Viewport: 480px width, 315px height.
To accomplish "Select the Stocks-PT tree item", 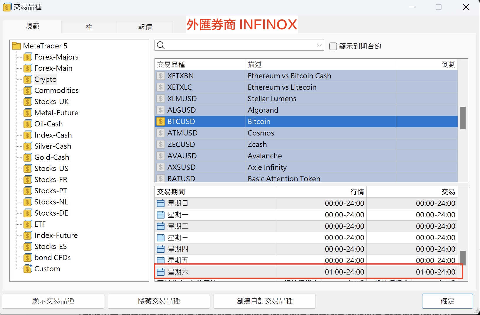I will (x=51, y=191).
